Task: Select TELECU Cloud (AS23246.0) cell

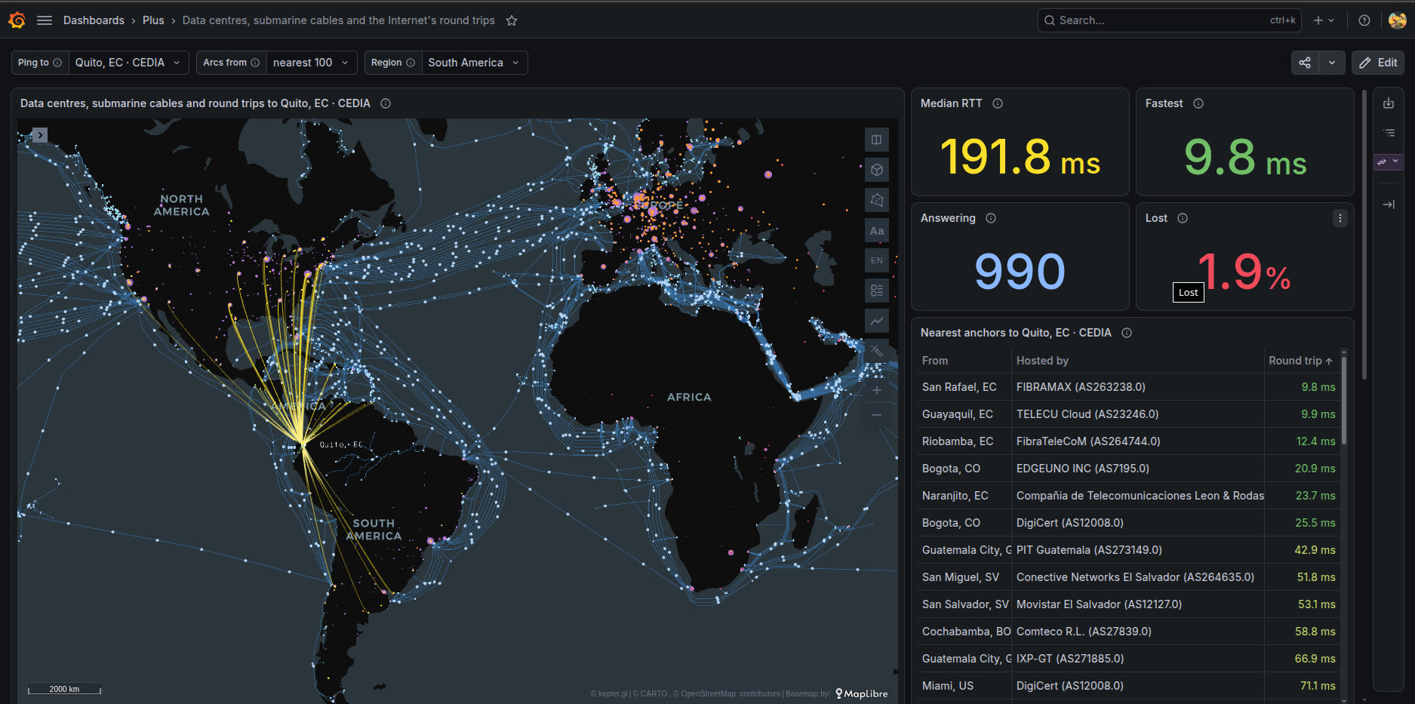Action: (1137, 414)
